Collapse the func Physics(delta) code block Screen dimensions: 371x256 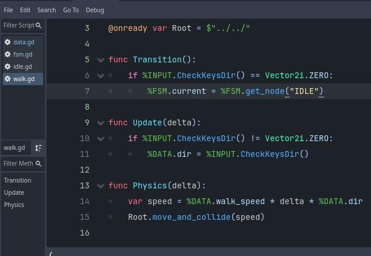pos(101,186)
